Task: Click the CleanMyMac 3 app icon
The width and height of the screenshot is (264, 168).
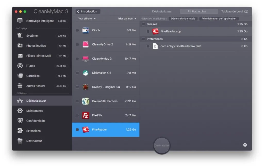Action: (x=86, y=59)
